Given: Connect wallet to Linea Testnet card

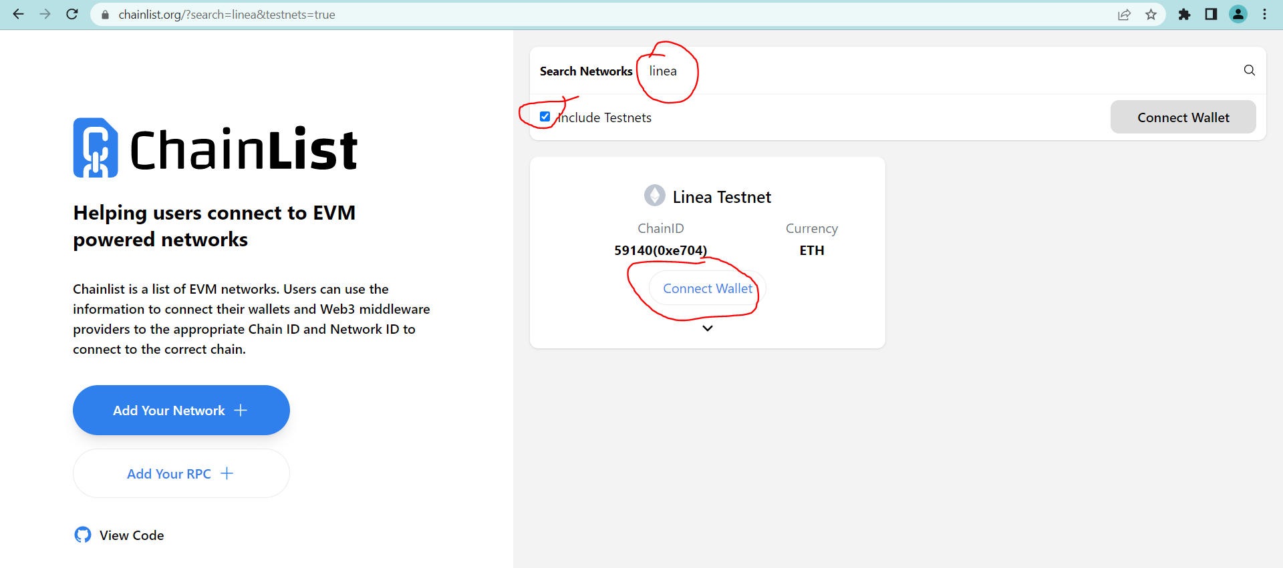Looking at the screenshot, I should tap(707, 288).
